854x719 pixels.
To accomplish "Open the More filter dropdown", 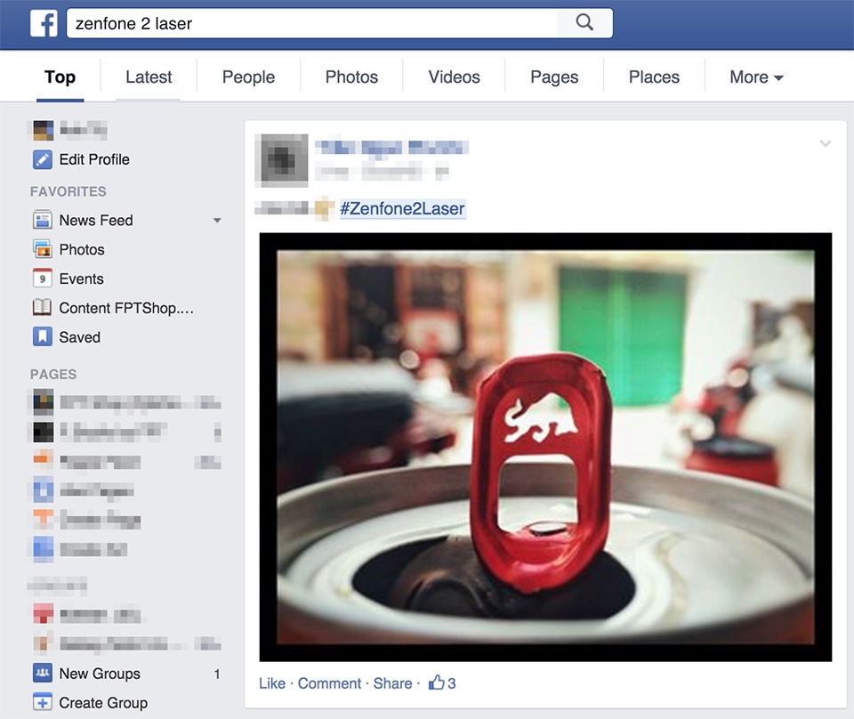I will [754, 77].
